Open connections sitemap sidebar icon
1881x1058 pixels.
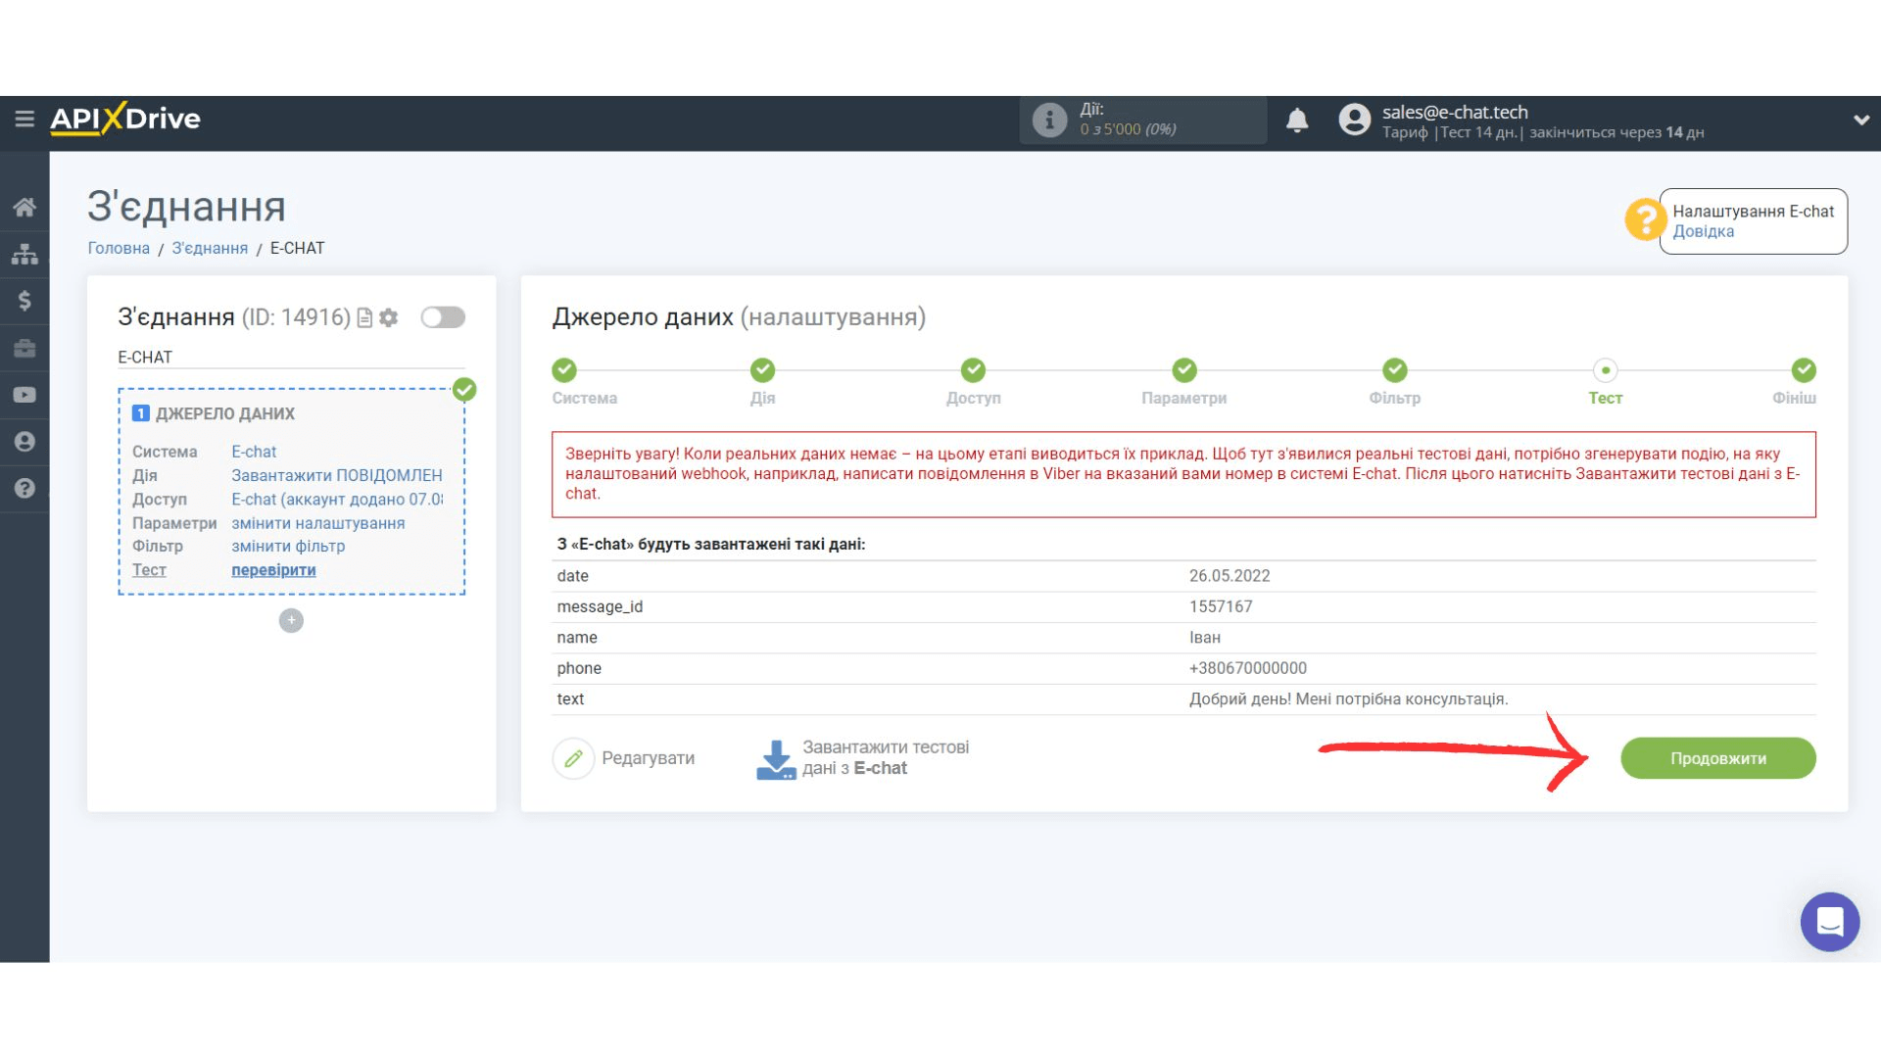24,254
